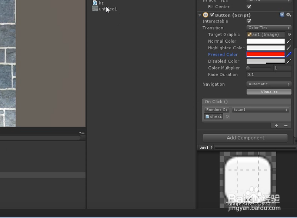
Task: Click Highlighted Color eyedropper icon
Action: click(x=288, y=48)
